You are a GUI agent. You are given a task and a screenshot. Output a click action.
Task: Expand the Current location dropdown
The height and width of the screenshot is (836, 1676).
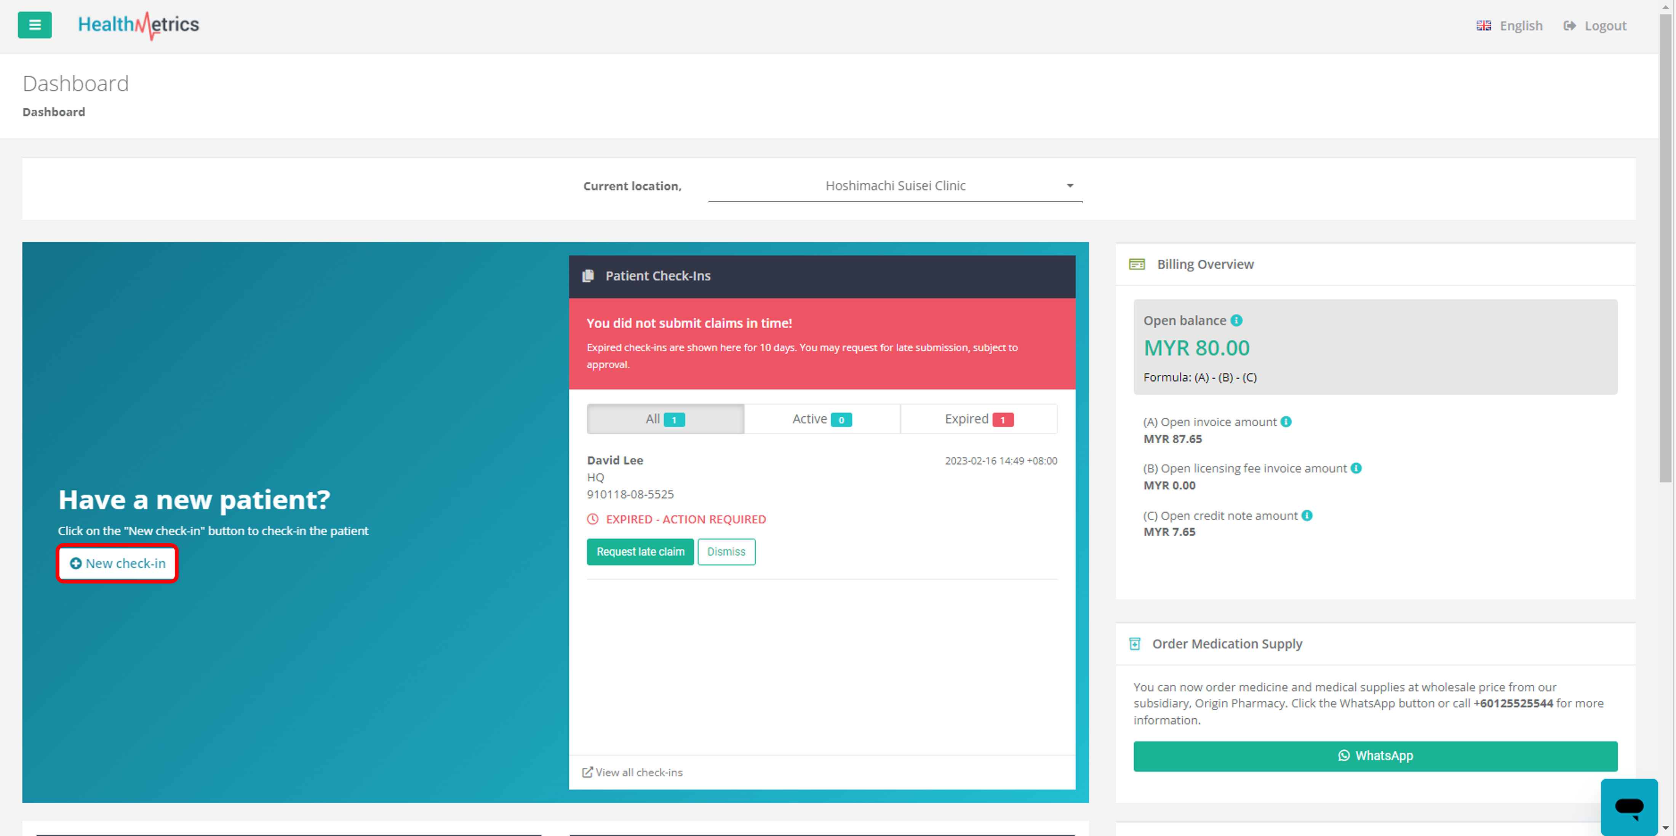tap(895, 186)
